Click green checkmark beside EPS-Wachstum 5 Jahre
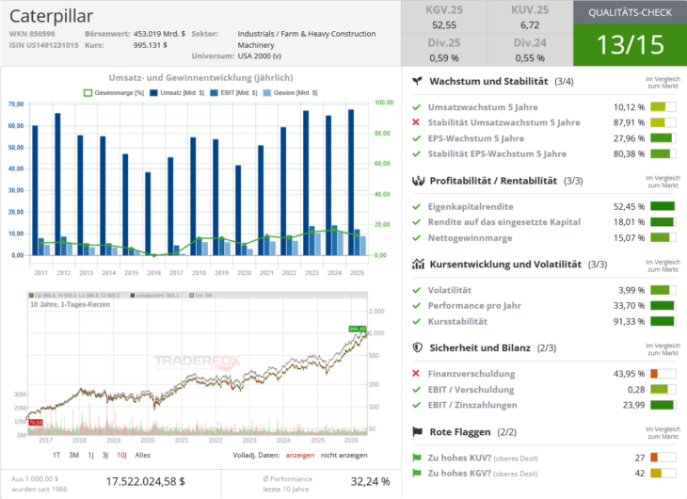The height and width of the screenshot is (499, 687). (416, 138)
